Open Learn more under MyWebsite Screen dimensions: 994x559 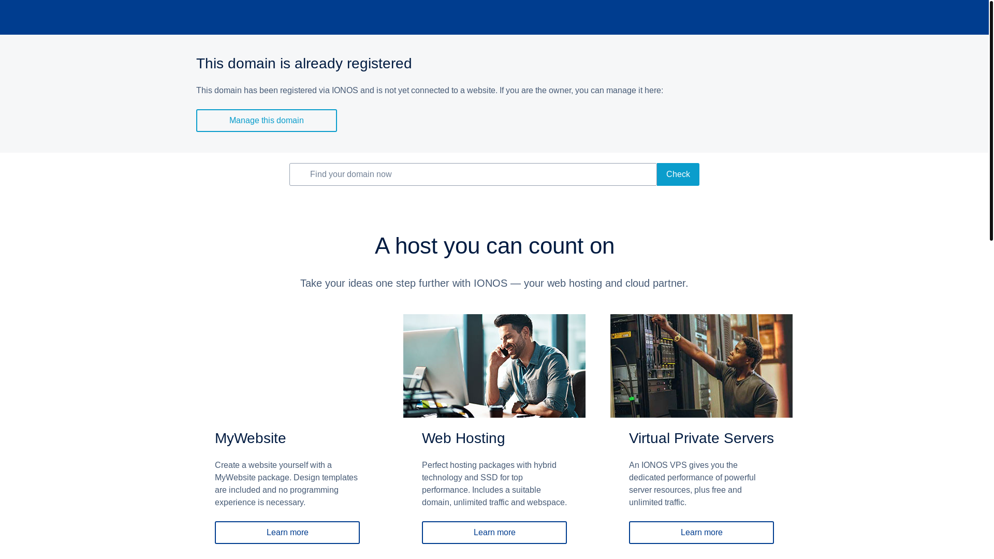[287, 533]
